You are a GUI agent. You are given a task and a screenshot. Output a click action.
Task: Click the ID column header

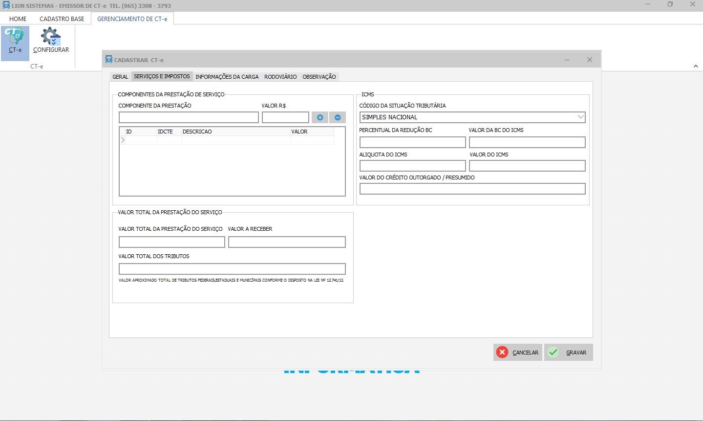point(141,132)
